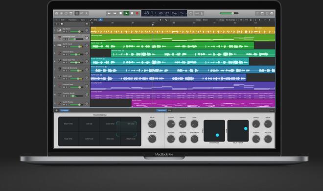This screenshot has width=323, height=191.
Task: Toggle the Cycle mode icon
Action: pos(191,13)
